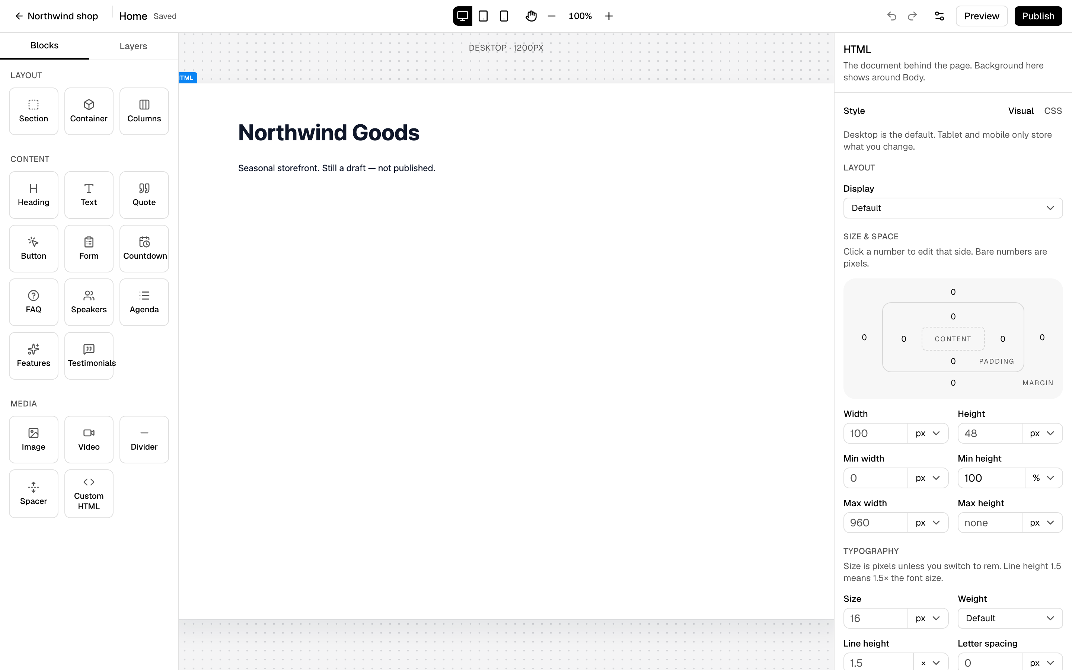Insert a Video block
This screenshot has height=670, width=1072.
click(89, 440)
